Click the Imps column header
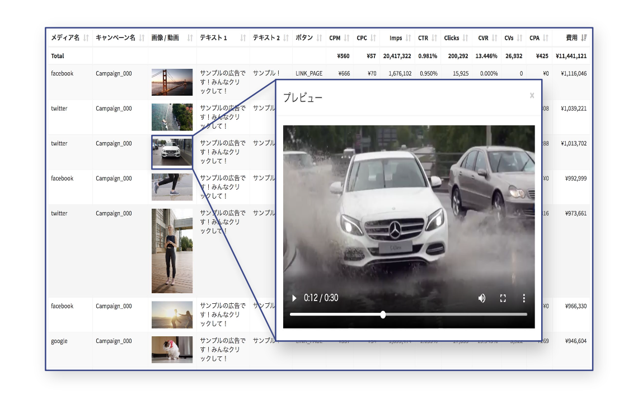The width and height of the screenshot is (619, 404). click(396, 38)
